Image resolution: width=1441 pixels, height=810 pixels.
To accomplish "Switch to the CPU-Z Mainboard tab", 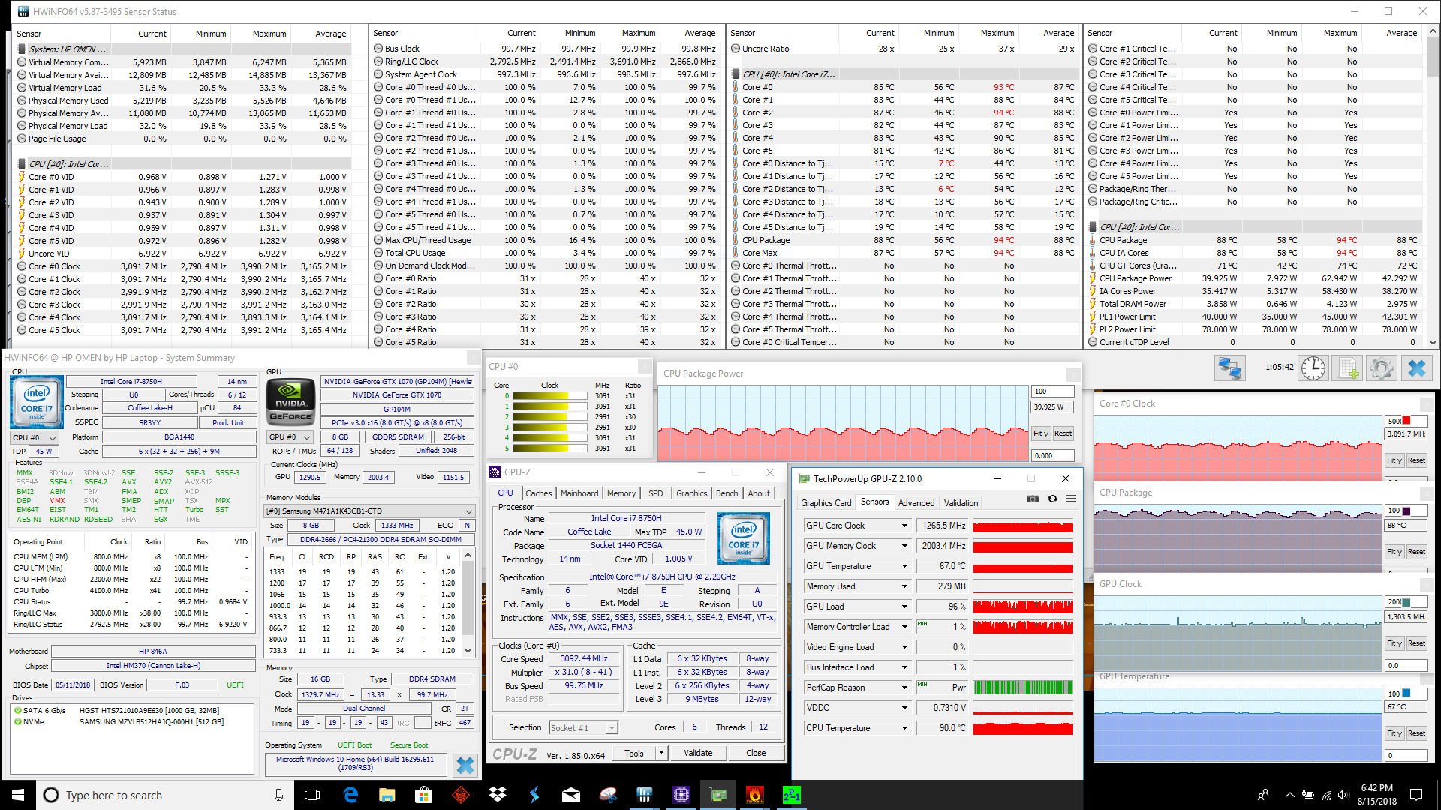I will 579,493.
